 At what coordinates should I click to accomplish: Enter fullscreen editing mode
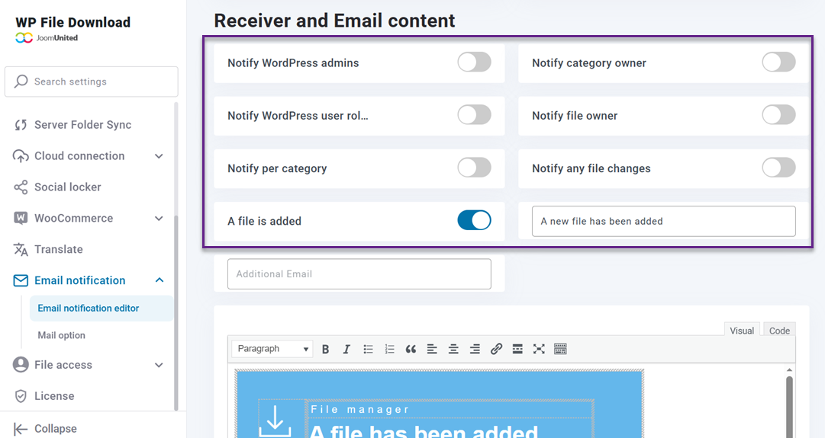[539, 349]
